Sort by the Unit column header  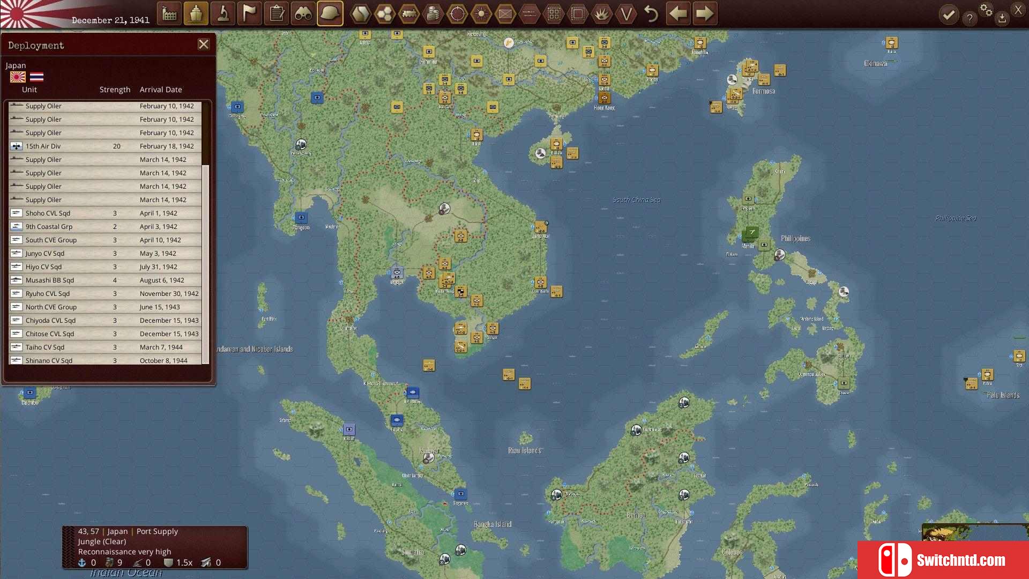coord(29,90)
